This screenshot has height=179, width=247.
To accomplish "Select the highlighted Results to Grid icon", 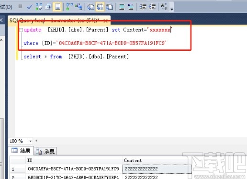I will (100, 7).
